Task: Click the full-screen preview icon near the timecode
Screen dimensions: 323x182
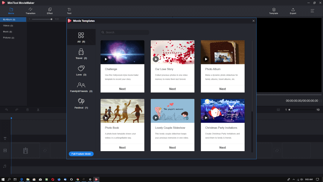Action: (x=320, y=101)
